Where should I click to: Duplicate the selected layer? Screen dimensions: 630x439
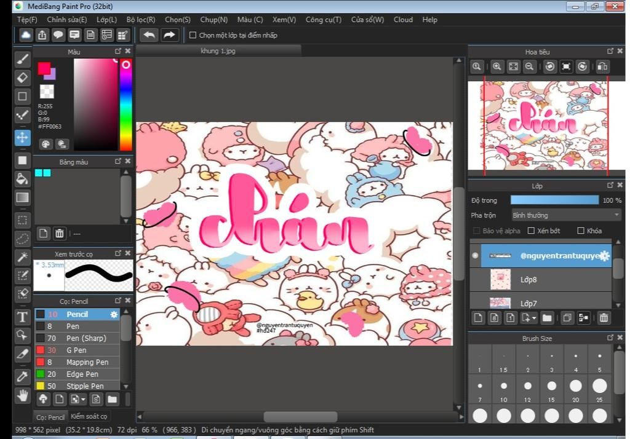tap(567, 318)
